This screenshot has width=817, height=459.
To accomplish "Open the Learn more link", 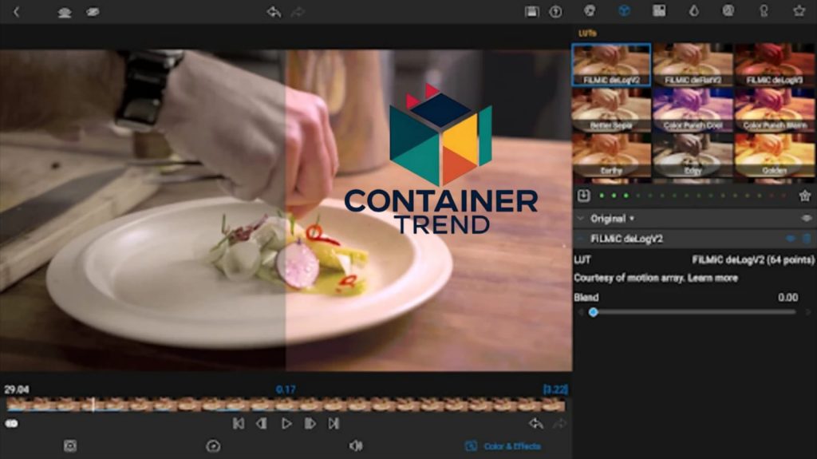I will [712, 278].
